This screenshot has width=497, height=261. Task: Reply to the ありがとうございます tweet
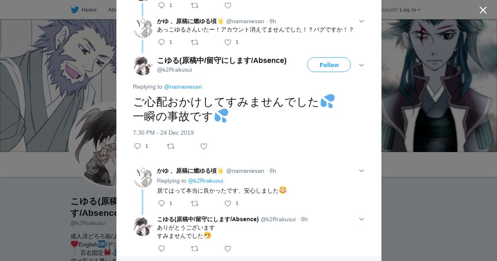click(162, 249)
